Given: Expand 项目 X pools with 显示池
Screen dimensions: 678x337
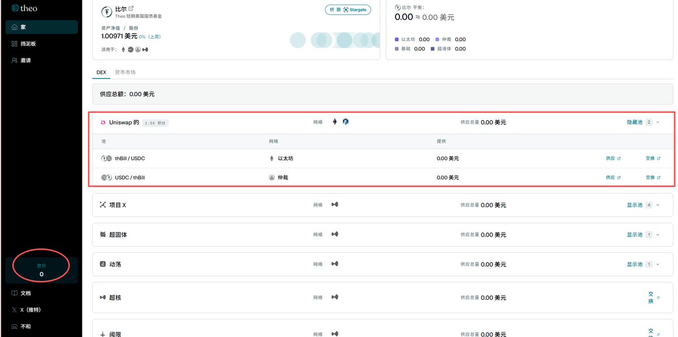Looking at the screenshot, I should (x=643, y=205).
